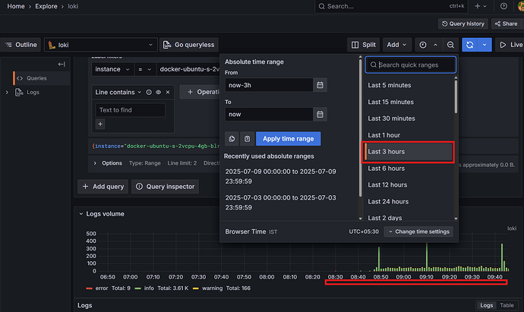
Task: Select recent range 2025-07-03
Action: (x=281, y=203)
